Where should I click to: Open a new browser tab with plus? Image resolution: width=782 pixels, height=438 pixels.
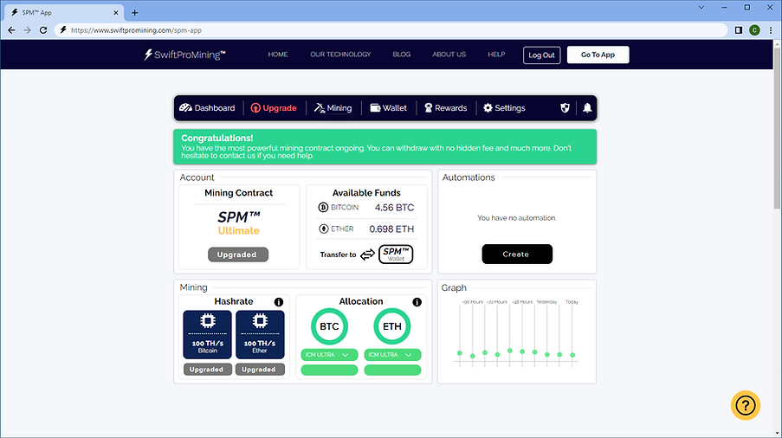point(134,12)
